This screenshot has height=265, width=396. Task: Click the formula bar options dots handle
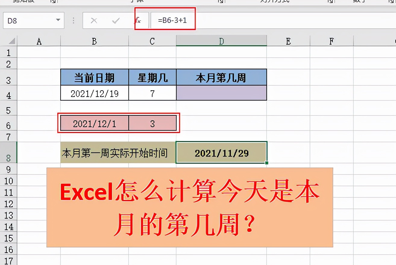tap(74, 20)
